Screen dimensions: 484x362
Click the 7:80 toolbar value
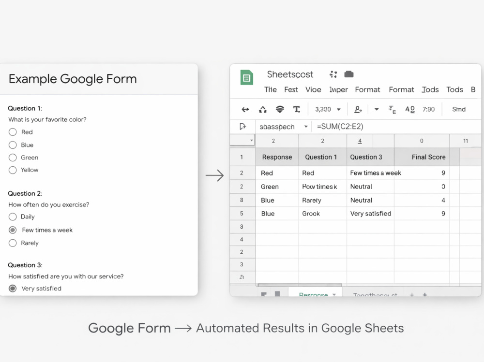pos(428,109)
